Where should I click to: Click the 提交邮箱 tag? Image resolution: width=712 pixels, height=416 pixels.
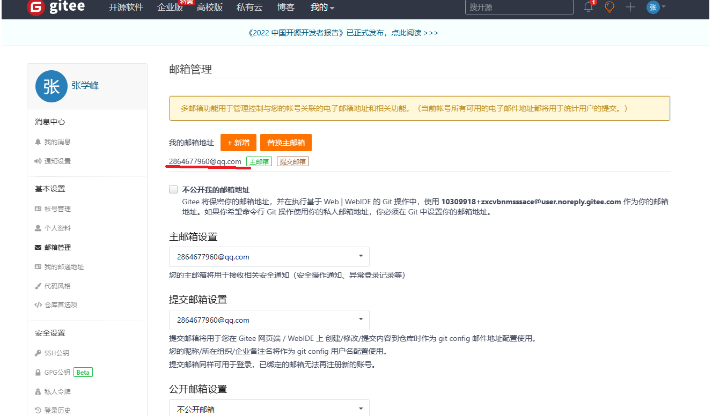click(x=293, y=161)
